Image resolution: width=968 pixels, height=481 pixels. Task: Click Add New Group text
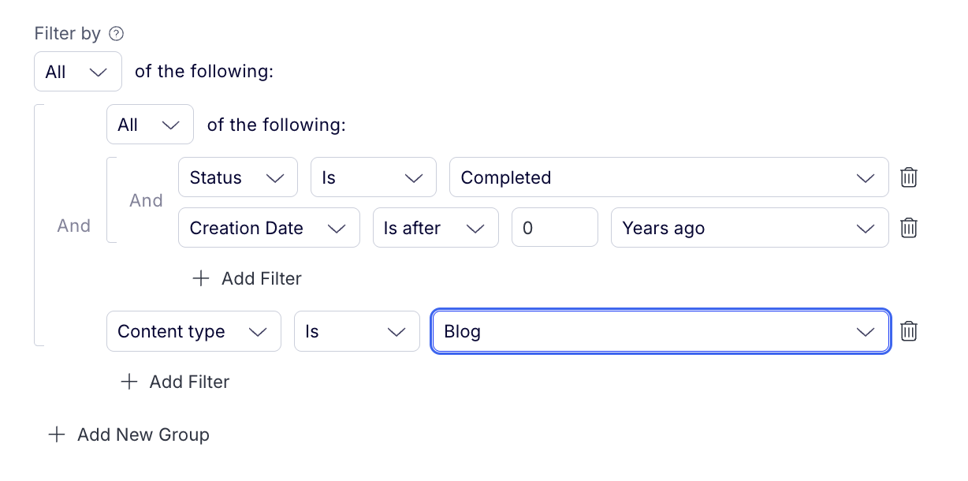(x=143, y=434)
